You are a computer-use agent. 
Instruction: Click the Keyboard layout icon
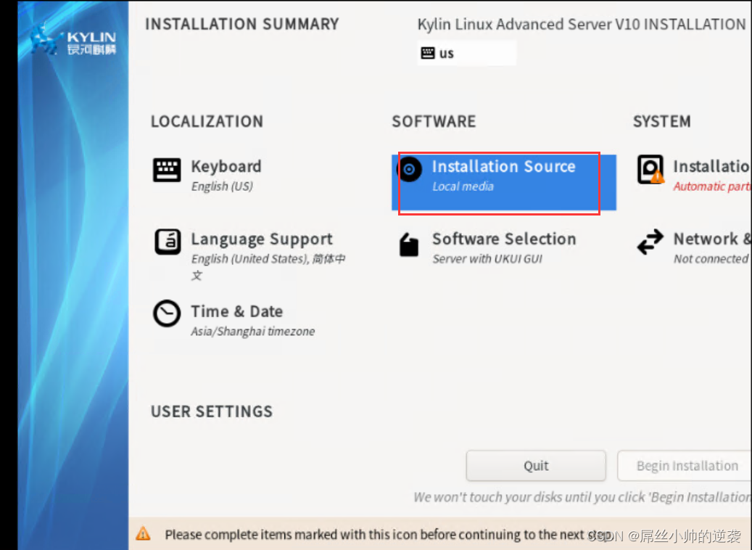click(168, 170)
